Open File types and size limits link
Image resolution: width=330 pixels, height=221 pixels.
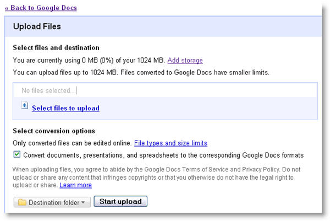(170, 143)
